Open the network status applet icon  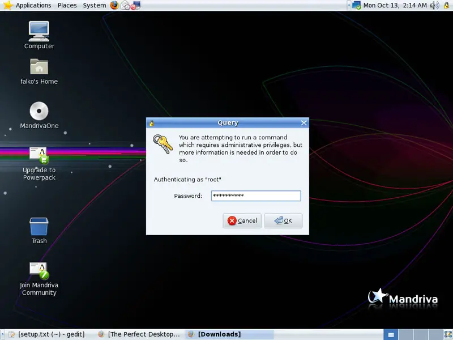coord(357,5)
